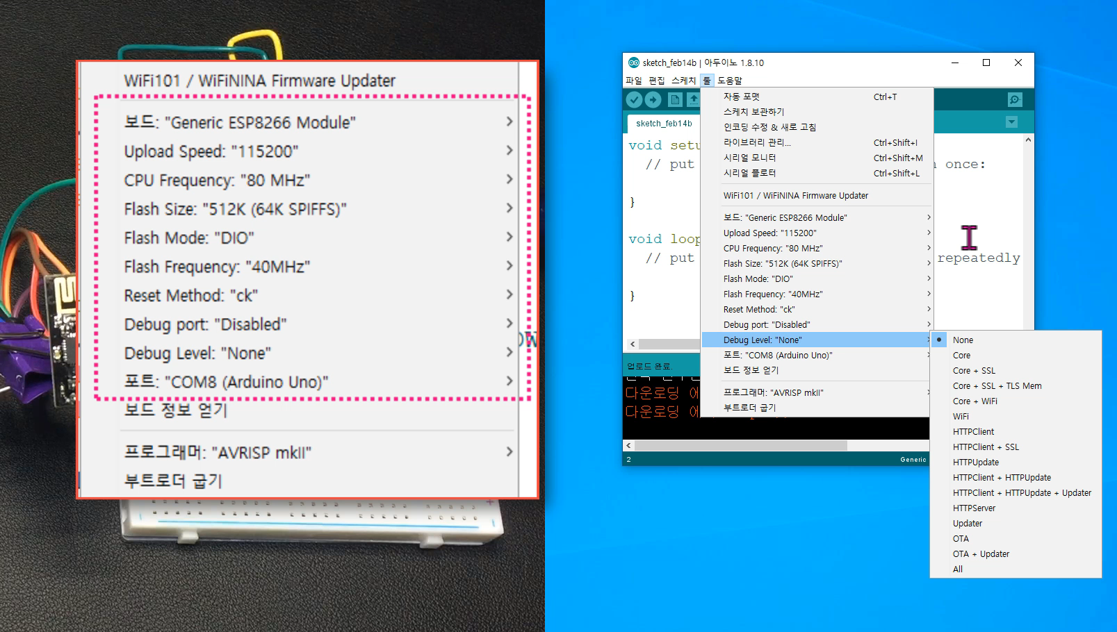Open 라이브러리 관리... entry
The image size is (1117, 632).
(817, 142)
